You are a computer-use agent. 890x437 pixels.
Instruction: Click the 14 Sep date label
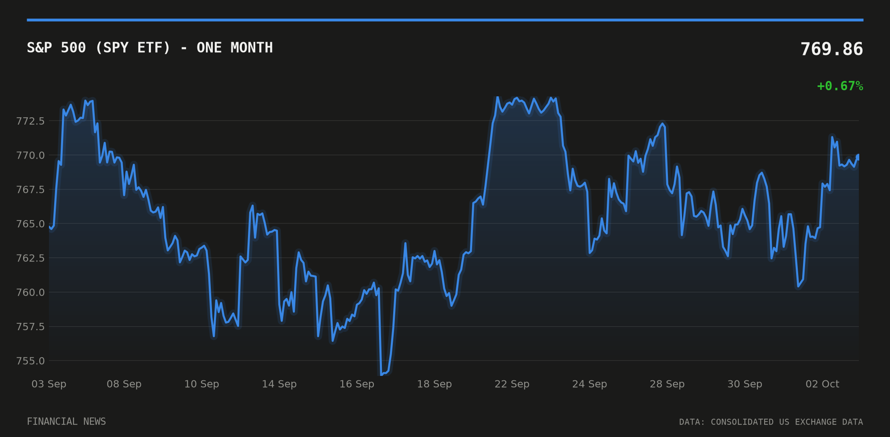(279, 384)
